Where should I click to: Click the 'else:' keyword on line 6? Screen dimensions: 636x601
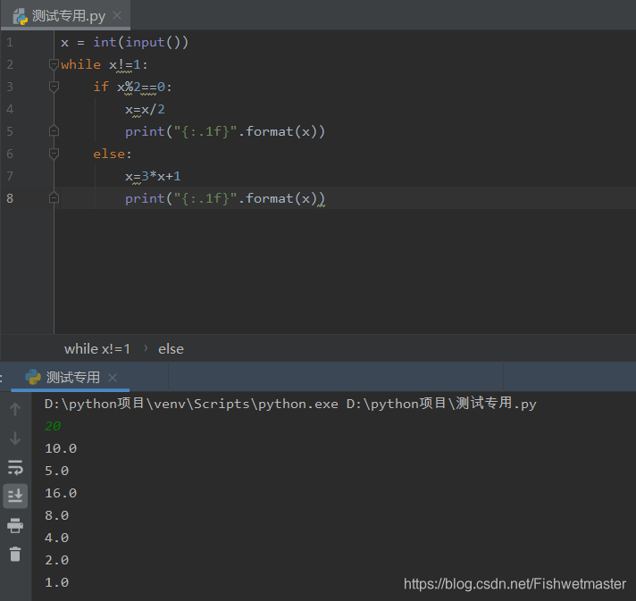click(113, 154)
